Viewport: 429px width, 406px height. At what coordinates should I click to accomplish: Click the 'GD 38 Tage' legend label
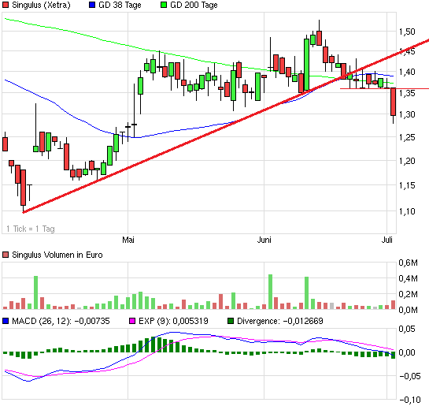coord(120,5)
